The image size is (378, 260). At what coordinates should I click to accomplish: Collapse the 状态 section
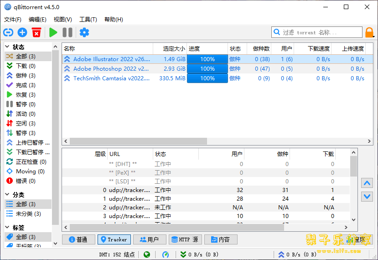[x=7, y=47]
